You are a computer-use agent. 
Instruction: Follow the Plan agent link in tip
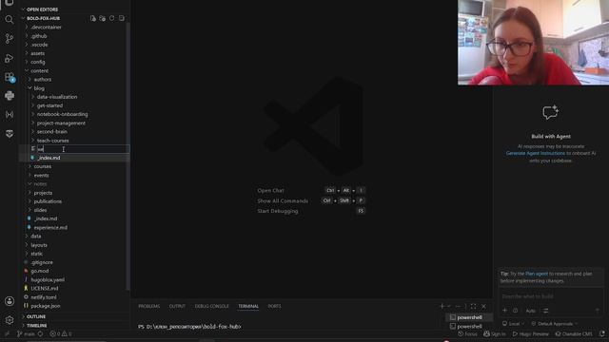(537, 274)
